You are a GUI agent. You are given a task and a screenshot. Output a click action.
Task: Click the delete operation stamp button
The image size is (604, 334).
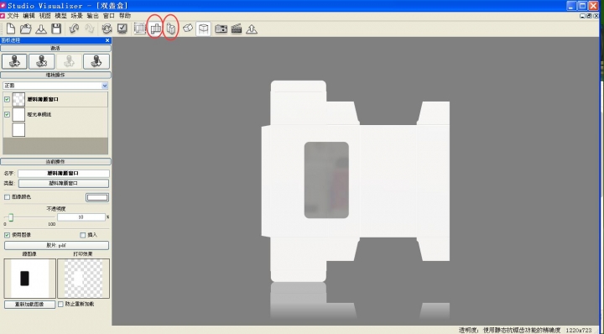pyautogui.click(x=42, y=61)
